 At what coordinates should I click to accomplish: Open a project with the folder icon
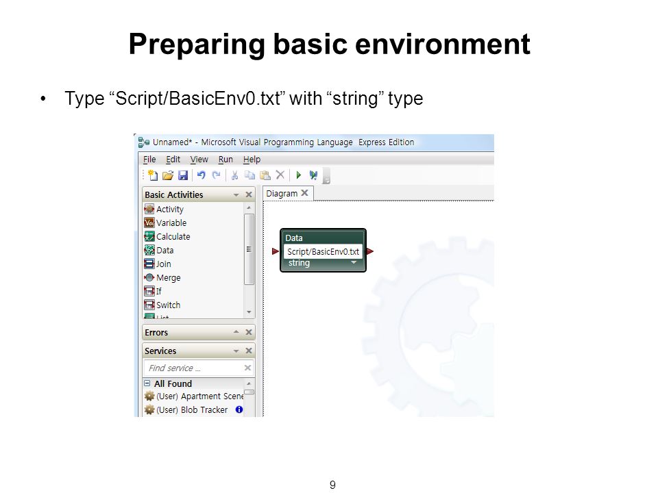tap(168, 175)
